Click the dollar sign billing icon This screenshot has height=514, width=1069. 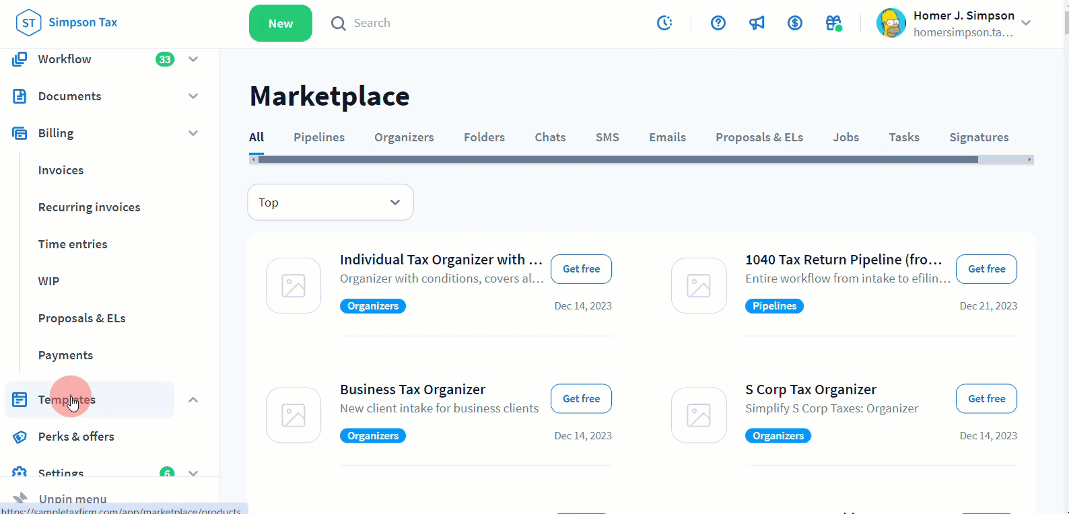pos(795,24)
